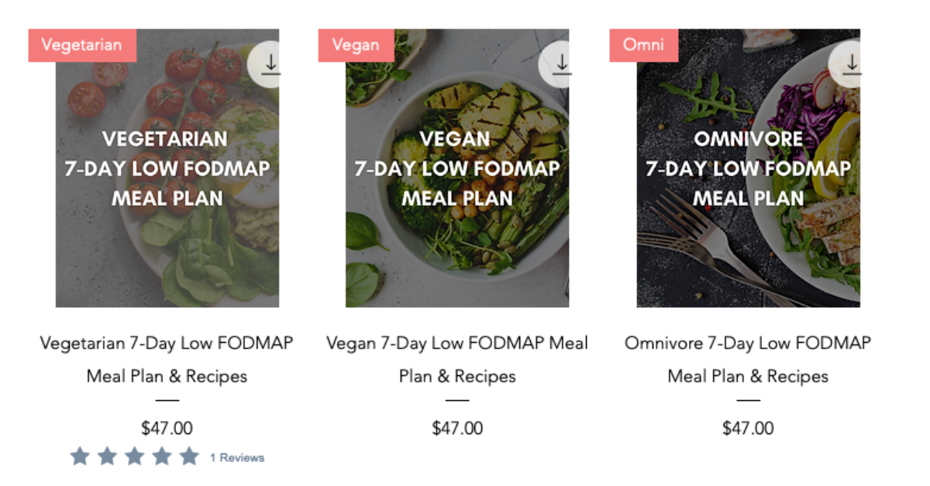
Task: Open Vegan 7-Day Low FODMAP title link
Action: [x=457, y=360]
